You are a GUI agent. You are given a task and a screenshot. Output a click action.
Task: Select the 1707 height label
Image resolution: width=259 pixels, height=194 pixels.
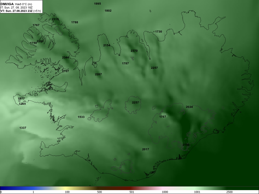pyautogui.click(x=66, y=71)
